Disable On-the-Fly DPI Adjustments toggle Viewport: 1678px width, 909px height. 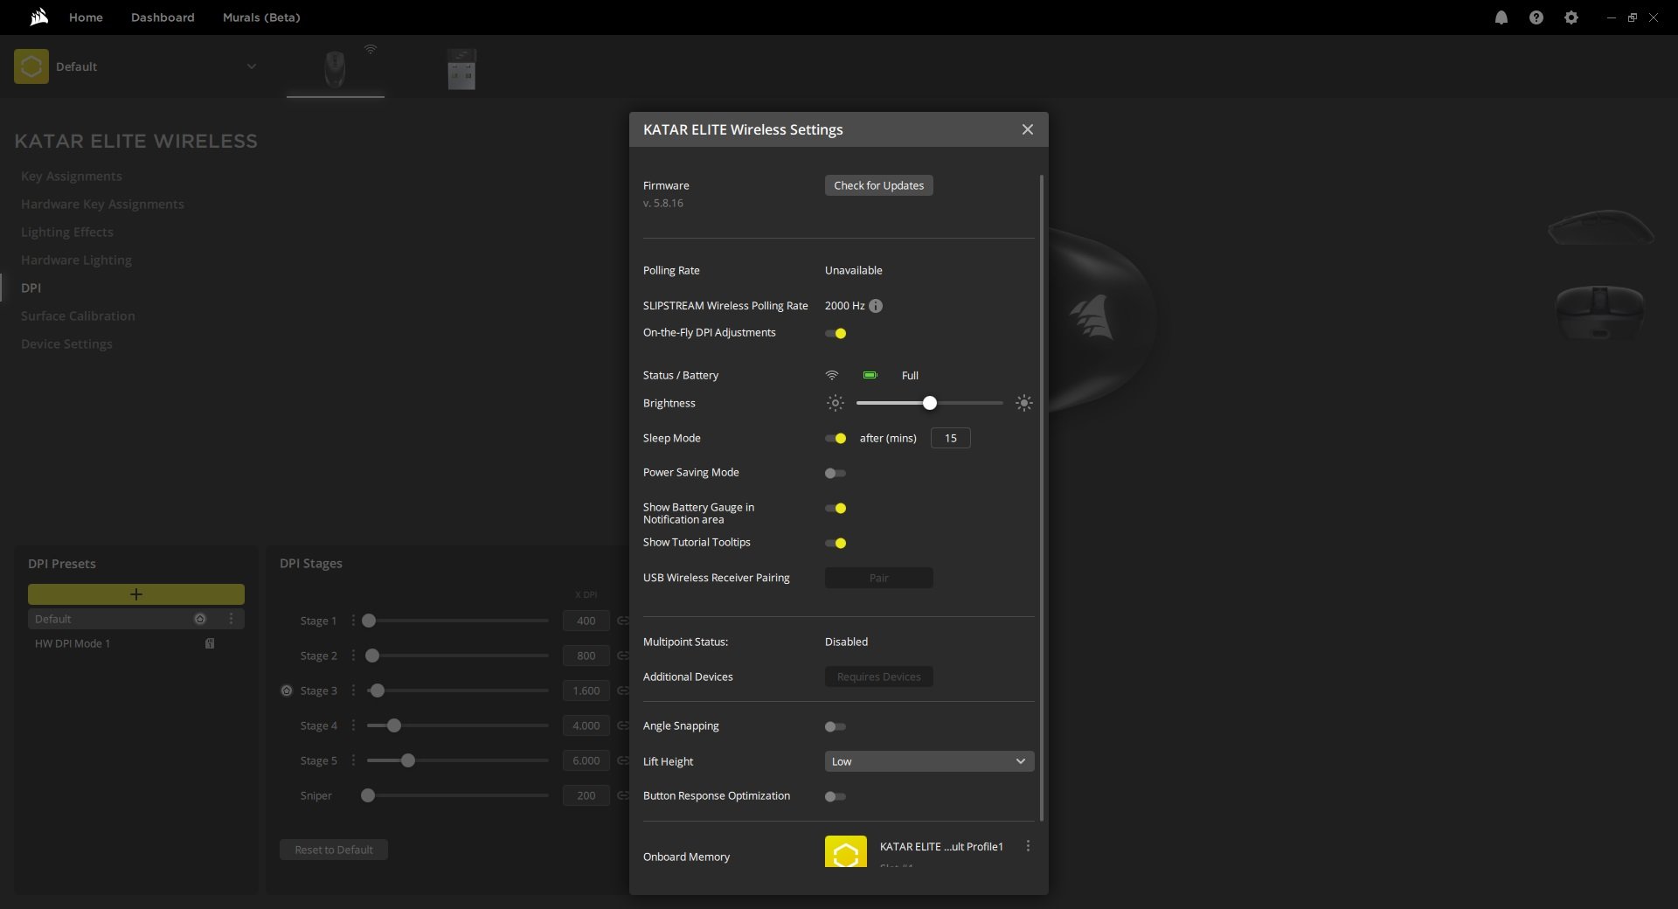point(836,333)
